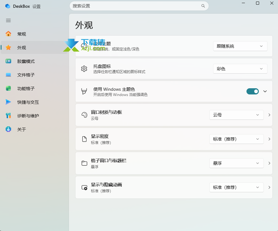Click the 显示密度 title text

[x=100, y=136]
